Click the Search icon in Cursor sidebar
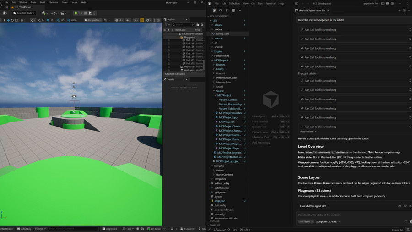412x232 pixels. 221,11
